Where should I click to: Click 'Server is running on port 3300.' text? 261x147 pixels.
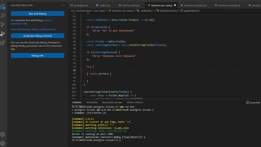[x=93, y=134]
